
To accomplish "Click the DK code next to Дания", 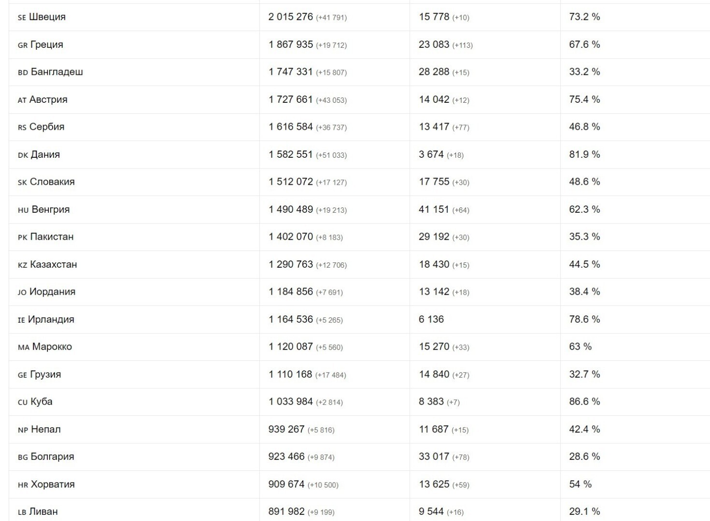I will [x=23, y=155].
